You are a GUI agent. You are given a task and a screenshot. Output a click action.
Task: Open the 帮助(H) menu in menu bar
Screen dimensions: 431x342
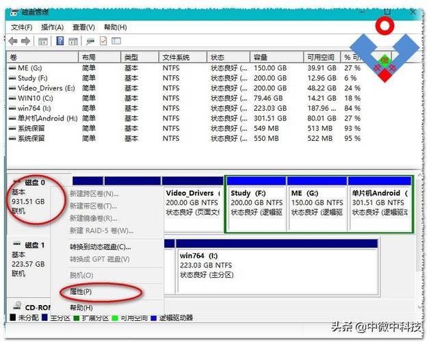115,27
